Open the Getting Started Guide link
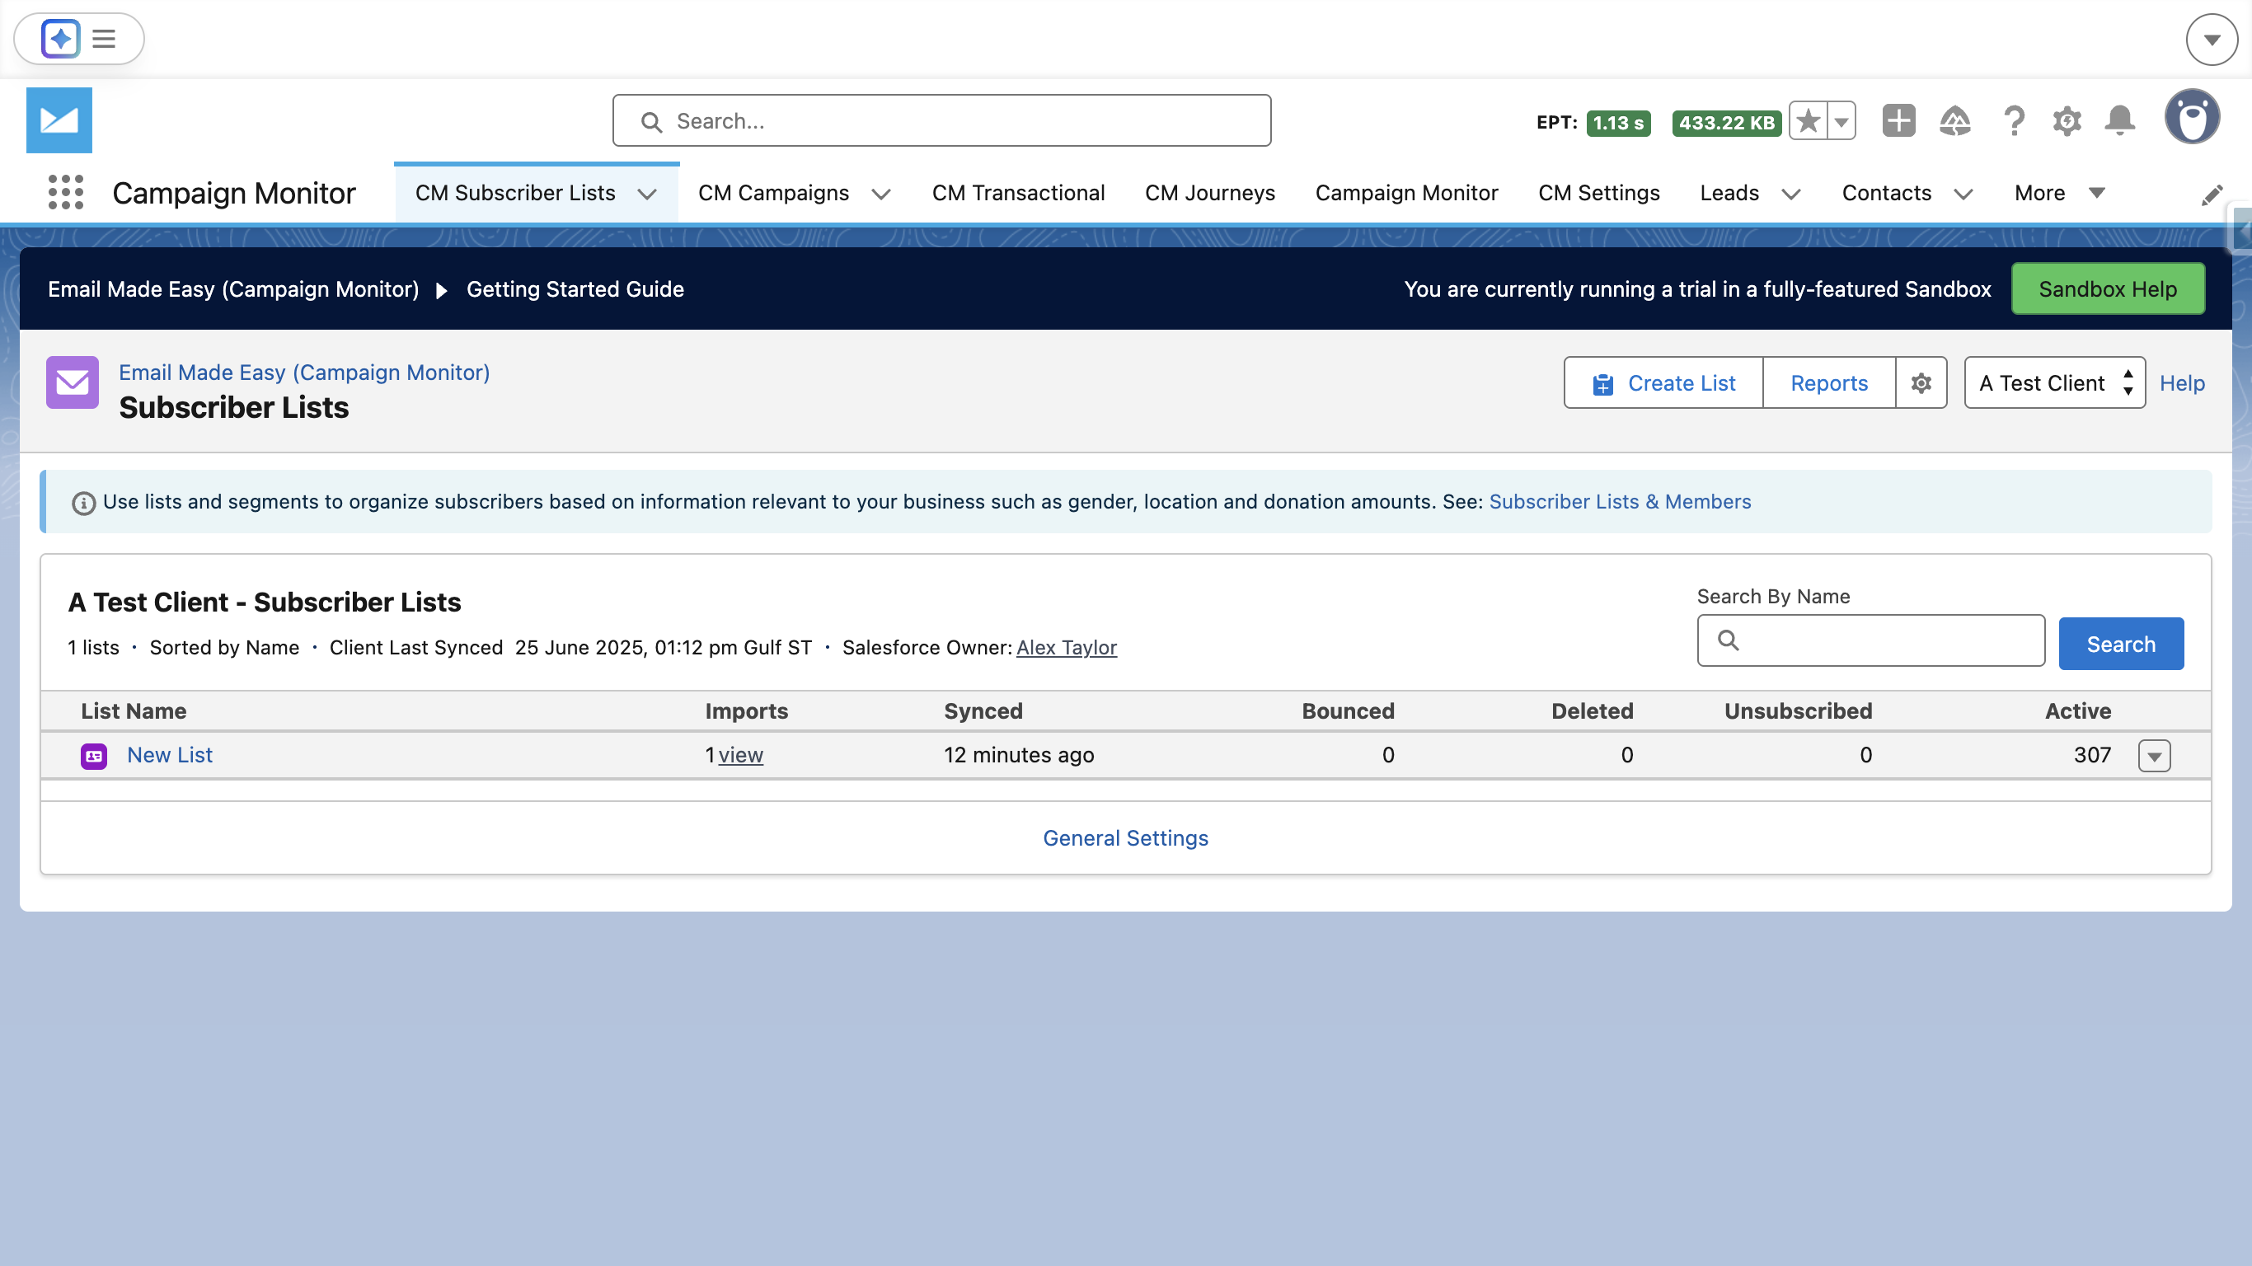This screenshot has width=2252, height=1266. [x=575, y=289]
